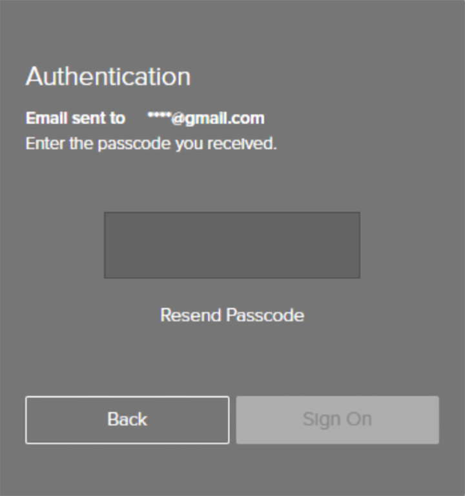Tap Resend Passcode below the input box
Screen dimensions: 465x496
232,315
